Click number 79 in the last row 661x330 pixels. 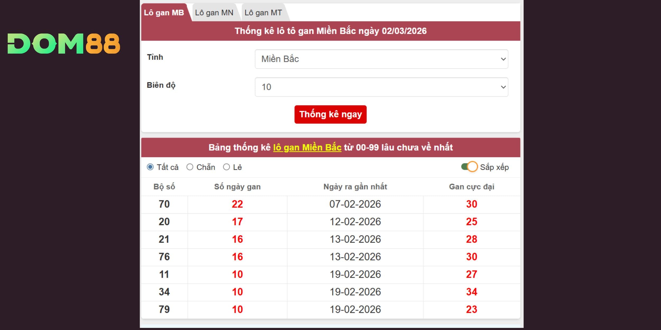tap(164, 309)
